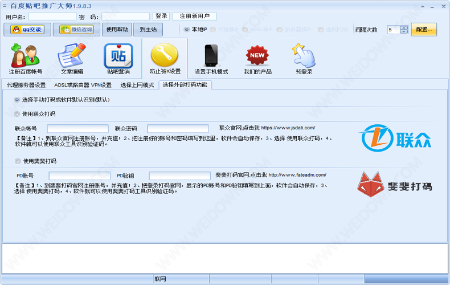Focus the 用户名 input field

tap(52, 17)
